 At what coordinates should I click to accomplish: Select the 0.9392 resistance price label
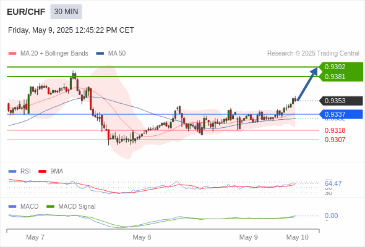pos(335,67)
